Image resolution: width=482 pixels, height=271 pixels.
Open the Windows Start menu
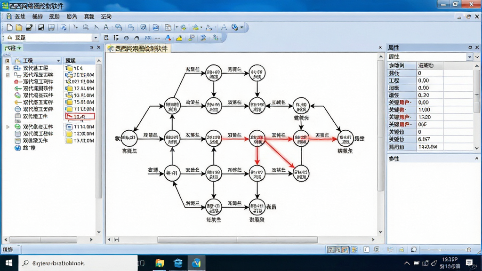(x=9, y=263)
